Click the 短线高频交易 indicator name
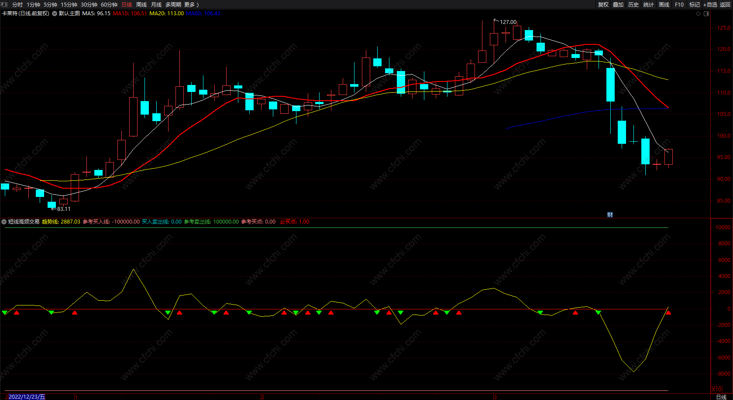The width and height of the screenshot is (733, 400). click(x=24, y=222)
